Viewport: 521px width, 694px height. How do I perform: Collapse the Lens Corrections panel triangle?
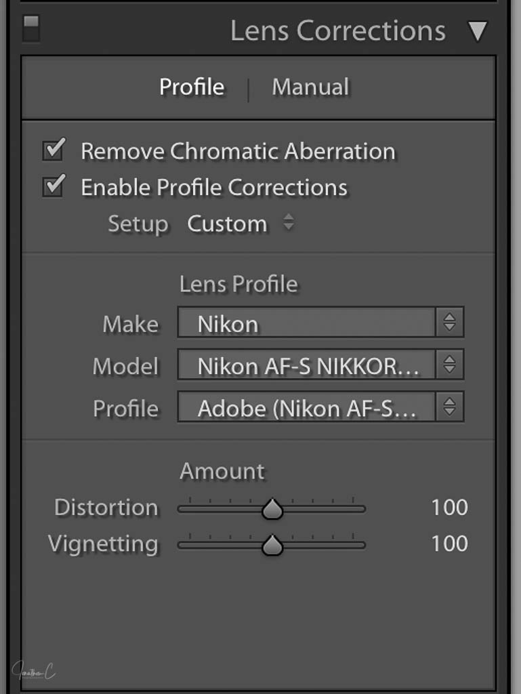[x=478, y=31]
